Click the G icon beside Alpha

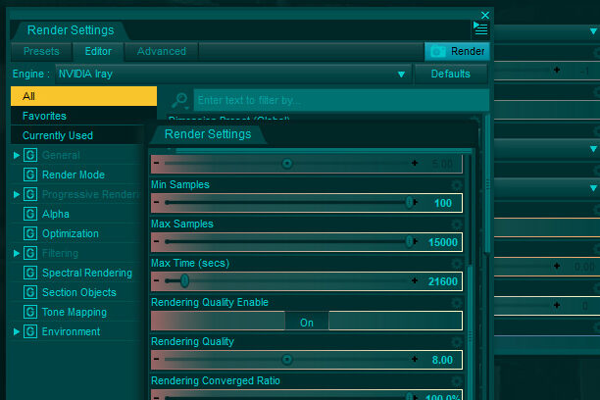30,214
